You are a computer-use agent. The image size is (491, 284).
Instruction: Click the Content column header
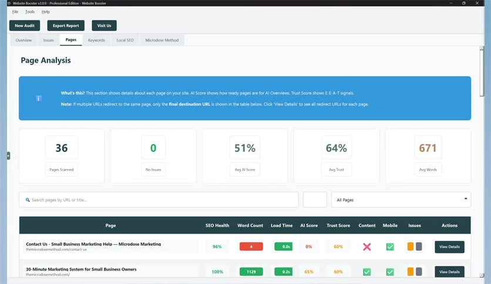point(366,225)
